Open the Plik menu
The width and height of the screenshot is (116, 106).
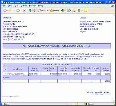point(4,6)
